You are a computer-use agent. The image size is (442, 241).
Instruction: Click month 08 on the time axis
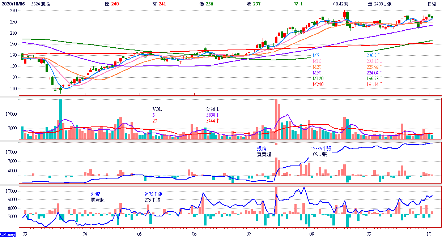click(x=312, y=234)
